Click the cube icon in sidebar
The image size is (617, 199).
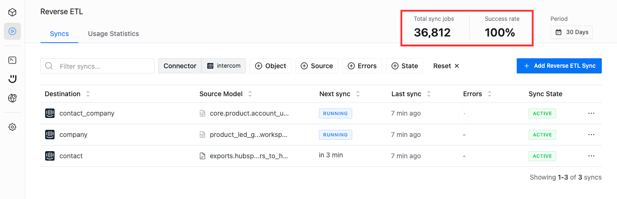pos(12,12)
